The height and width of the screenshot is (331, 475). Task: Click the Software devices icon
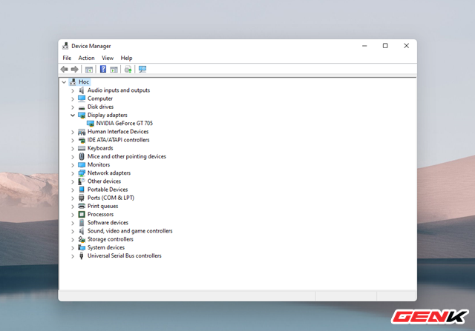[x=82, y=223]
